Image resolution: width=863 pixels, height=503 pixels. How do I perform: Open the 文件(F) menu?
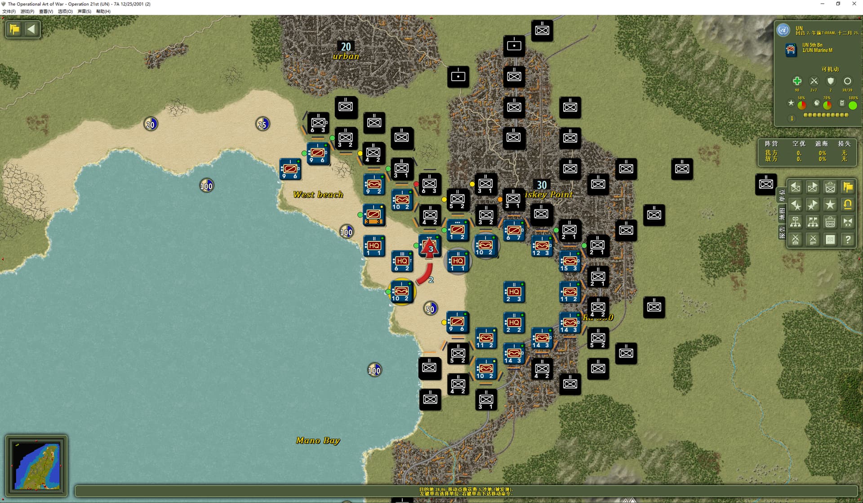[x=9, y=11]
